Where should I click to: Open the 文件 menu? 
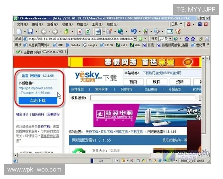22,24
